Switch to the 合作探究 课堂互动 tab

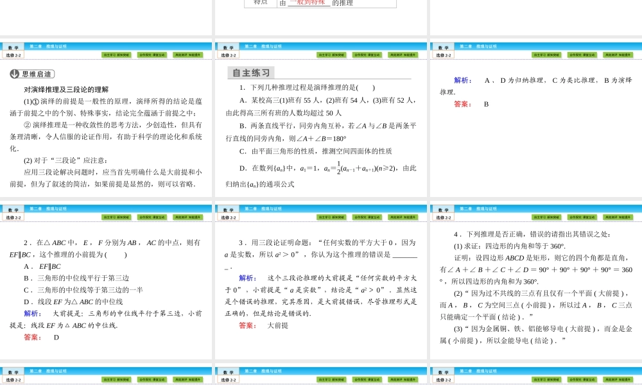pyautogui.click(x=152, y=55)
